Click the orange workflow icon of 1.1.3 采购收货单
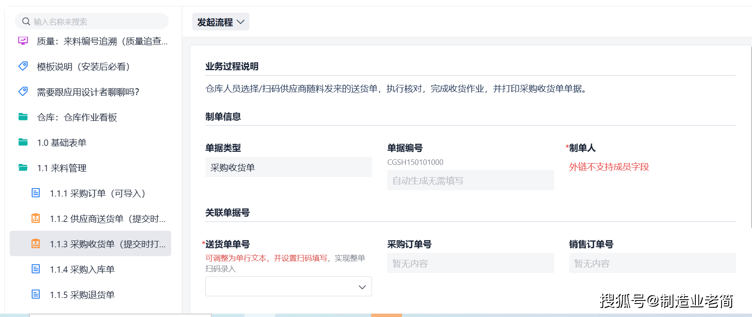Screen dimensions: 752x317 pos(36,244)
